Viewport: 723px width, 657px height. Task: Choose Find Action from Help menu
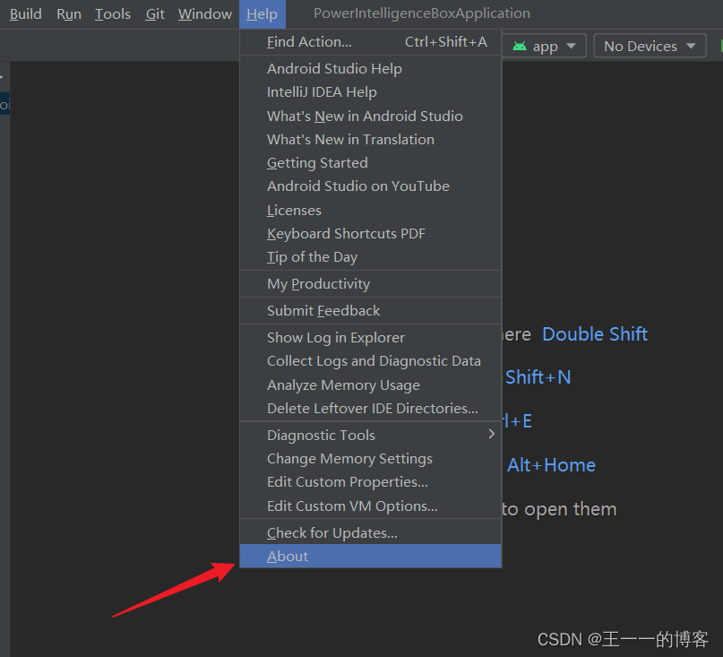(x=370, y=42)
